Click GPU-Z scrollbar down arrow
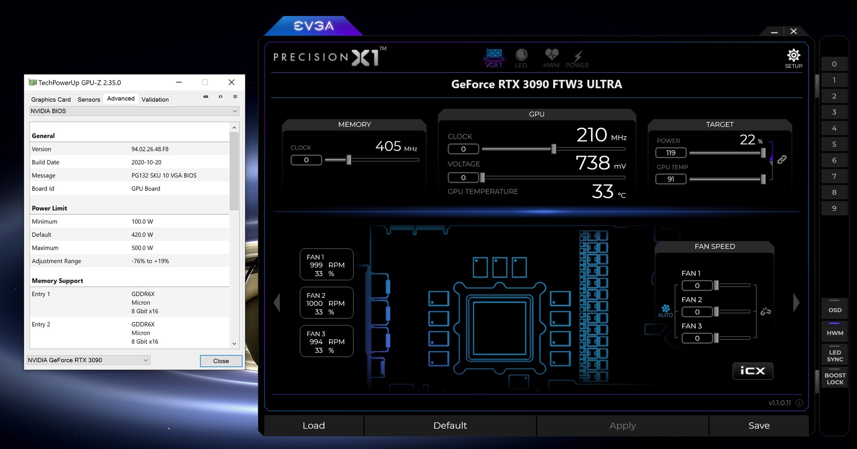Screen dimensions: 857x449 (x=234, y=344)
